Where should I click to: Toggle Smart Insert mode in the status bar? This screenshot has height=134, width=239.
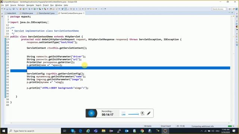(x=166, y=126)
